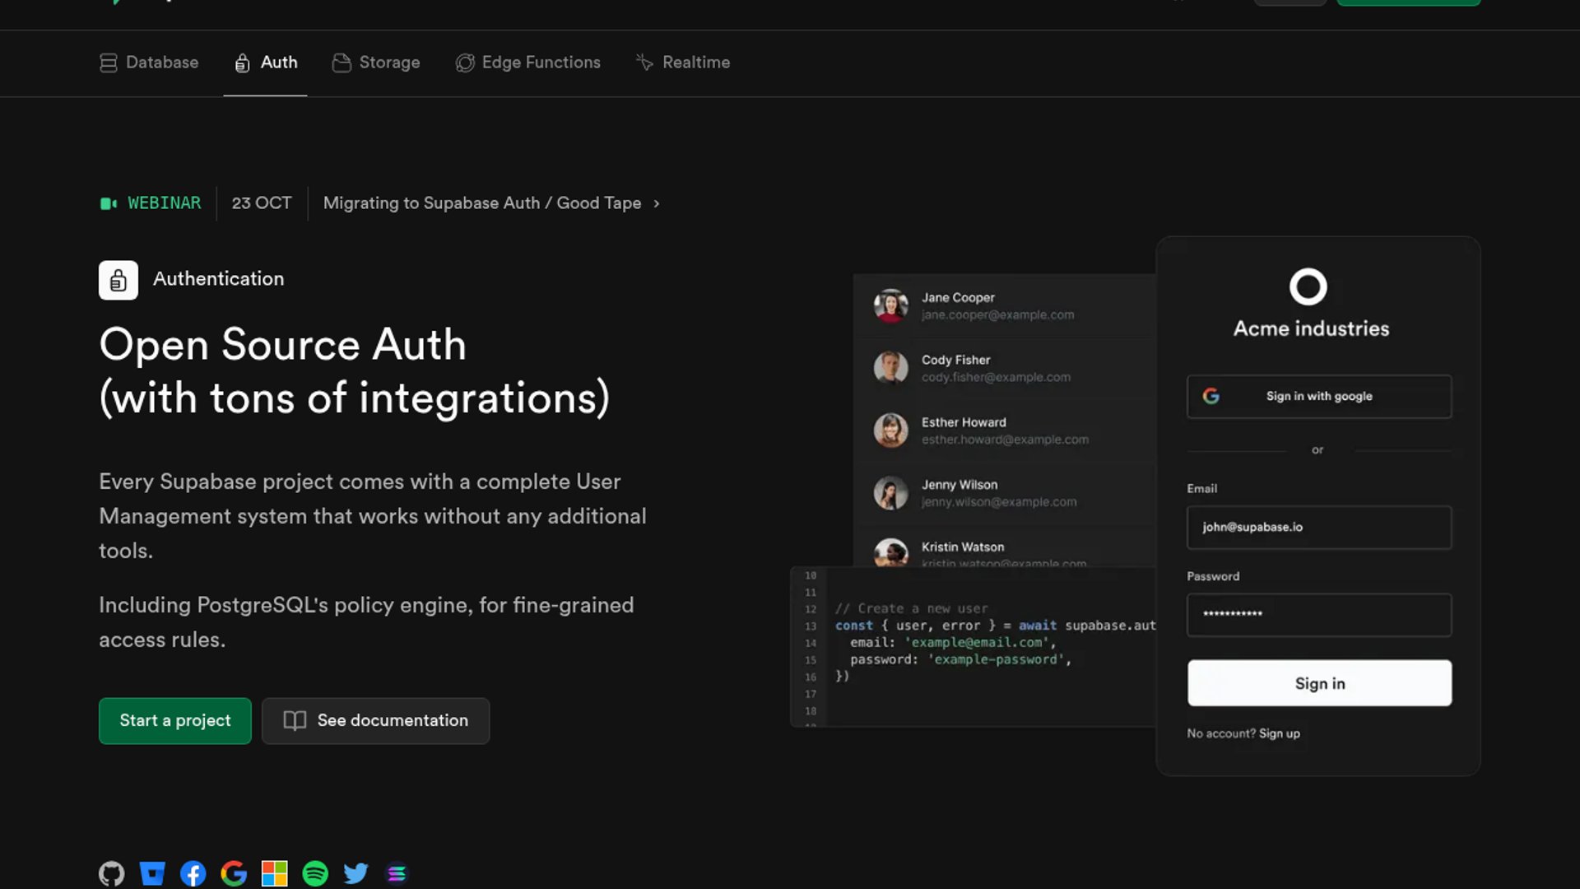The height and width of the screenshot is (889, 1580).
Task: Click the Spotify provider icon
Action: 315,873
